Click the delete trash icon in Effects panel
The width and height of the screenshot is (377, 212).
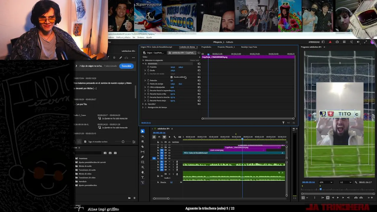click(135, 198)
